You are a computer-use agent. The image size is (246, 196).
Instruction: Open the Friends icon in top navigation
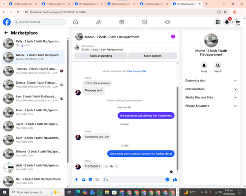98,22
